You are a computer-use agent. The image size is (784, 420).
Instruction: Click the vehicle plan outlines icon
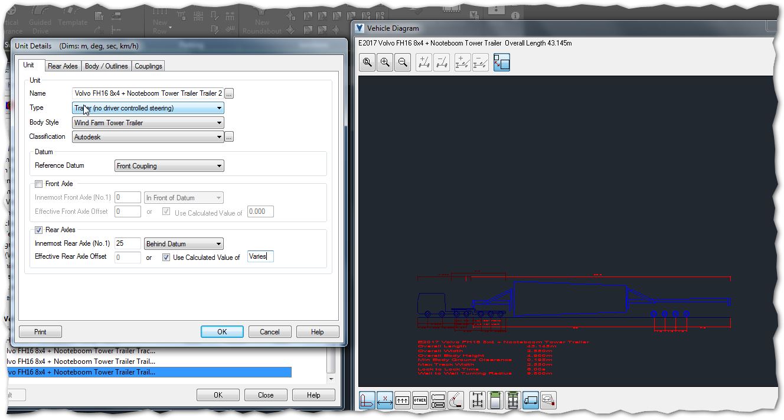click(438, 401)
